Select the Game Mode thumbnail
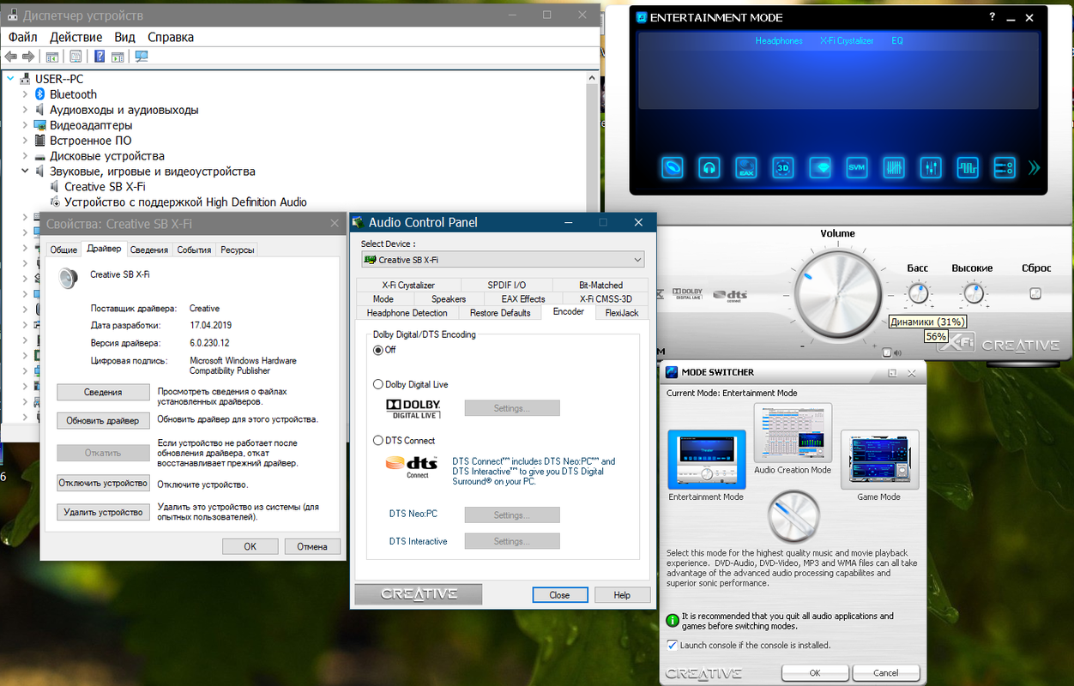Screen dimensions: 1074x686 879,460
